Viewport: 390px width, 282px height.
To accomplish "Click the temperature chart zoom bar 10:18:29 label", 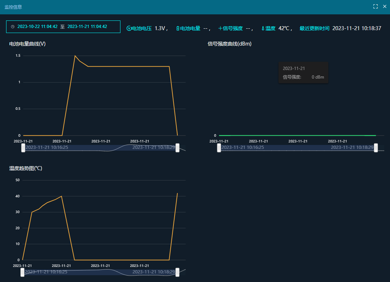I will 154,272.
